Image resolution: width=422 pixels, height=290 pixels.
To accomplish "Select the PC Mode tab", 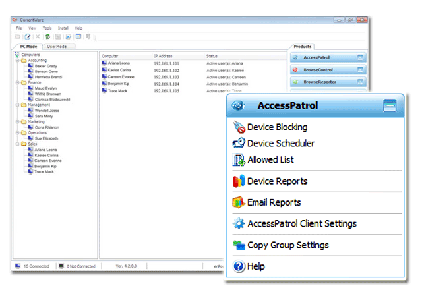I will (28, 47).
